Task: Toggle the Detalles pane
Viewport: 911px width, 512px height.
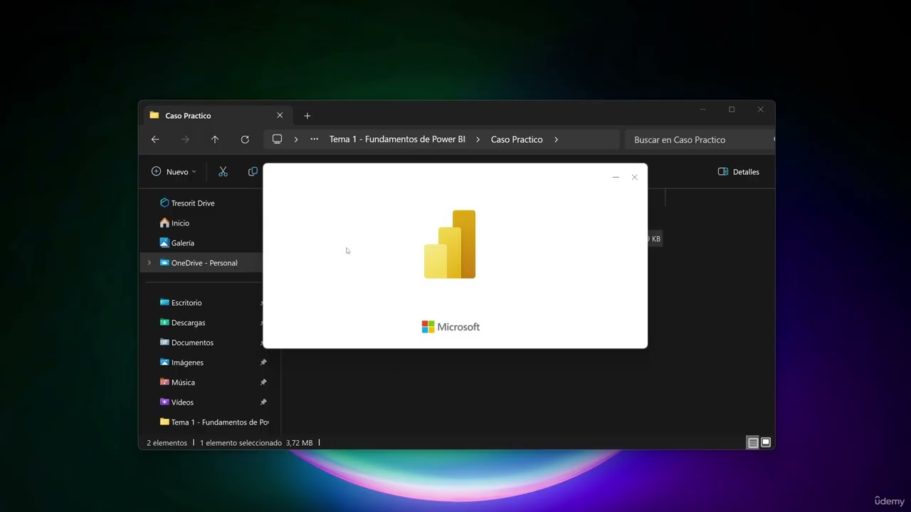Action: pyautogui.click(x=739, y=171)
